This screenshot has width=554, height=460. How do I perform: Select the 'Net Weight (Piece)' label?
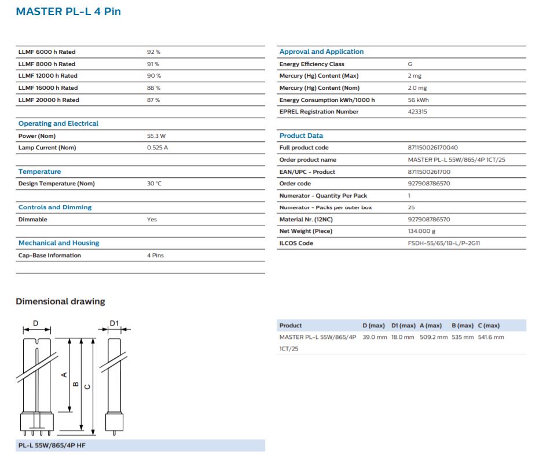click(x=306, y=231)
